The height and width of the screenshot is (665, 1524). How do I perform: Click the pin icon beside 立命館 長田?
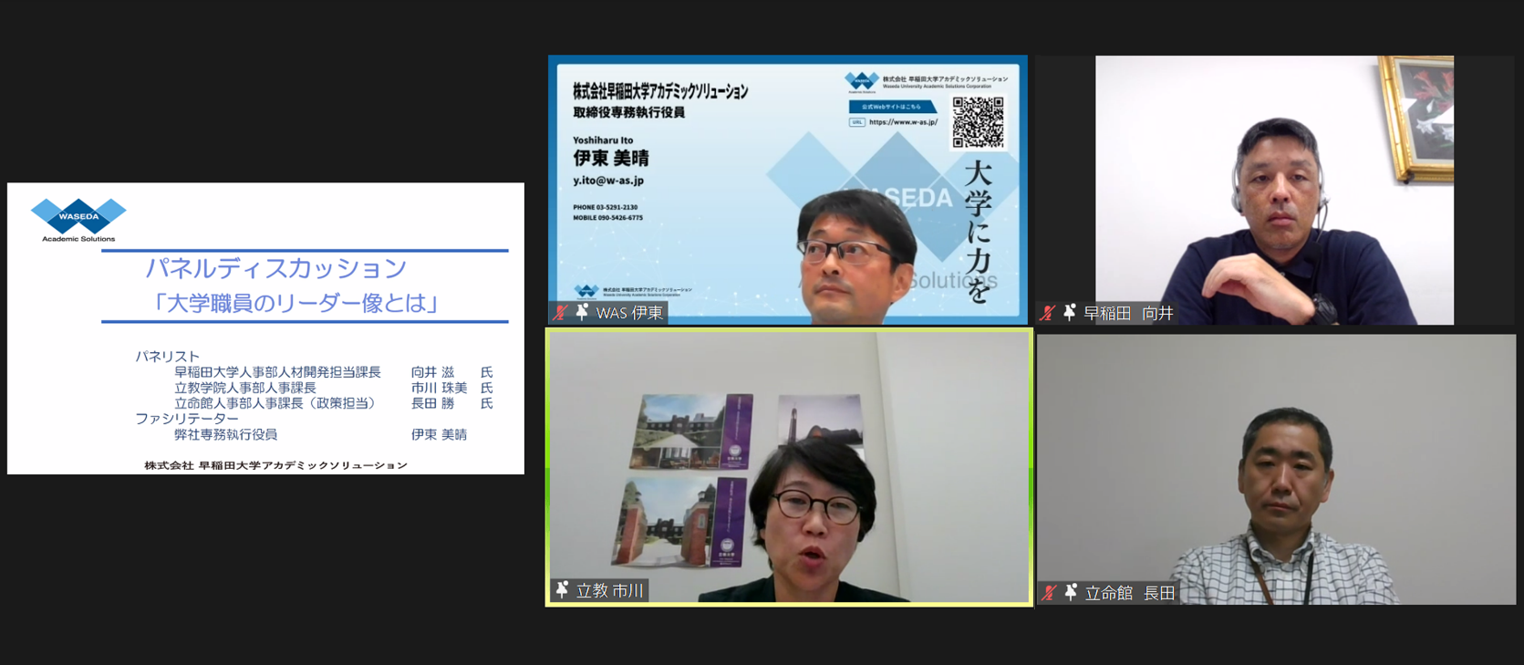point(1071,592)
